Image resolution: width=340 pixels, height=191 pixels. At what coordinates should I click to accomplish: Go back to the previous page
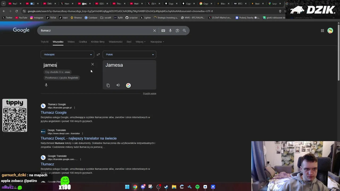point(4,11)
